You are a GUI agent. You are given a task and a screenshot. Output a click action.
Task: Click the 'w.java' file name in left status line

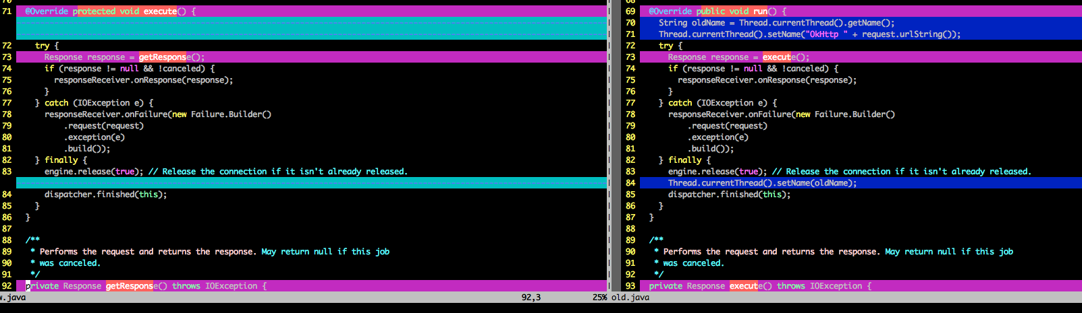[x=13, y=298]
